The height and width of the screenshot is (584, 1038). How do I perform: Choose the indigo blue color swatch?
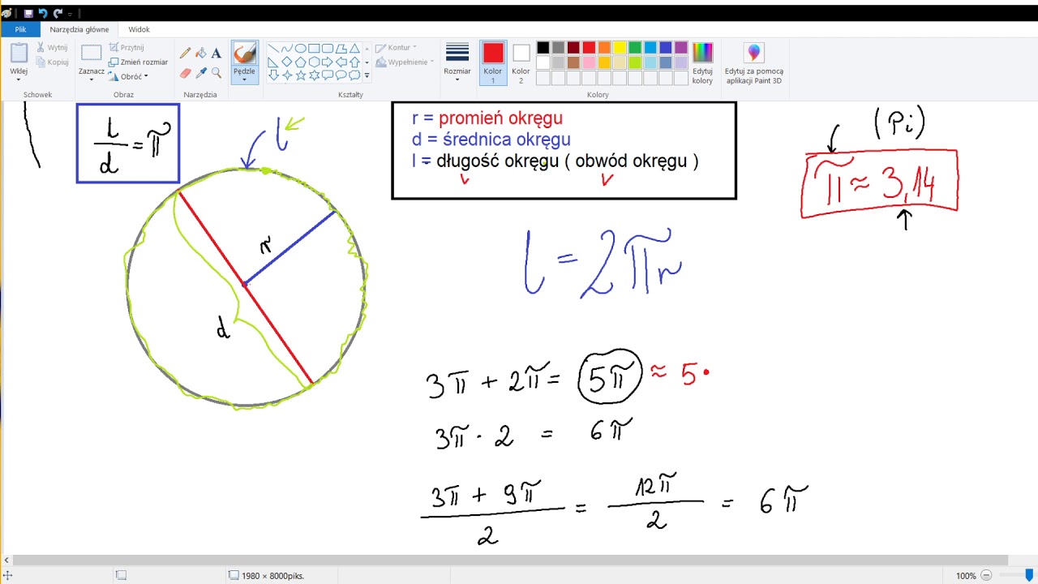pos(666,48)
